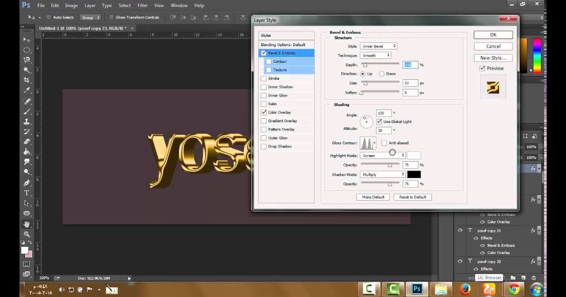Enable the Texture checkbox

click(x=269, y=70)
